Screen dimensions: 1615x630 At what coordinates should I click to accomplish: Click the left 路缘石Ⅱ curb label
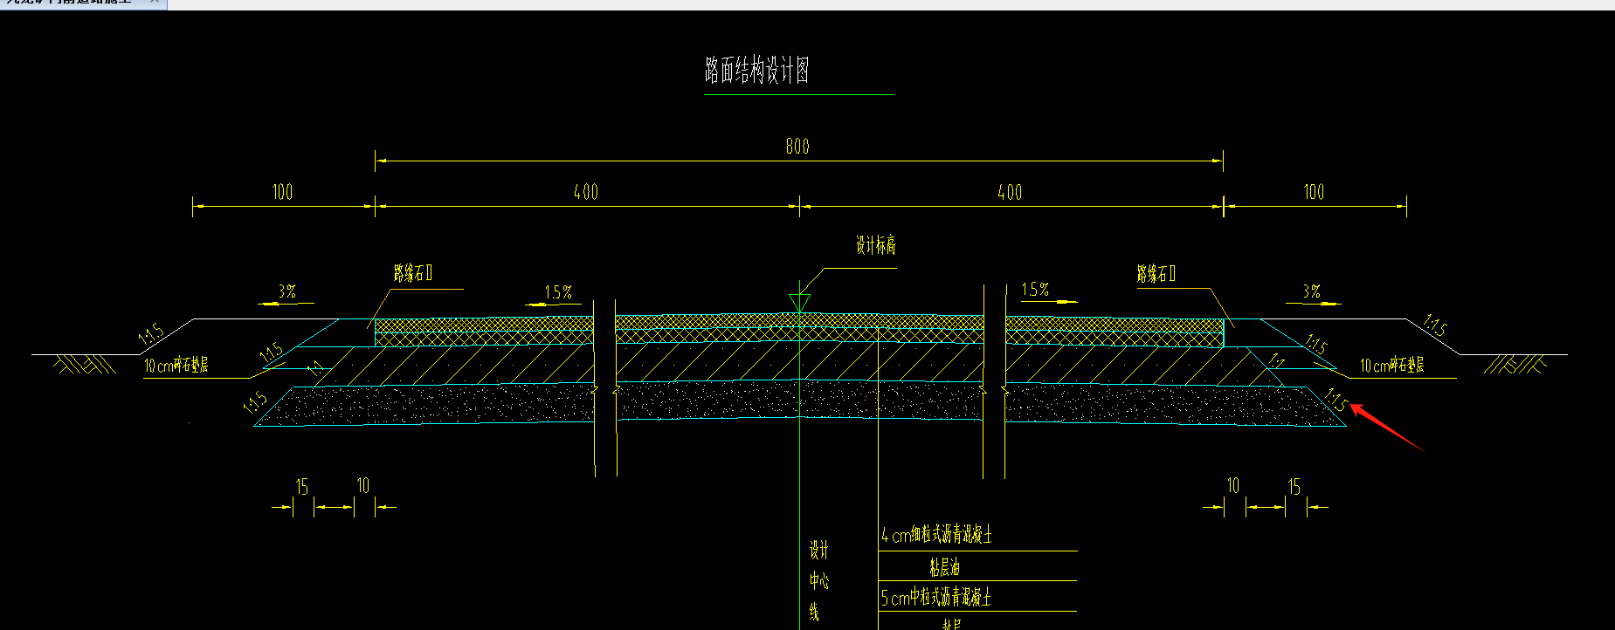[413, 273]
